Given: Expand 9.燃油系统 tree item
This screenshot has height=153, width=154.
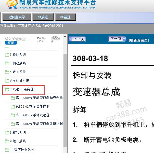Looking at the screenshot, I should coord(18,141).
